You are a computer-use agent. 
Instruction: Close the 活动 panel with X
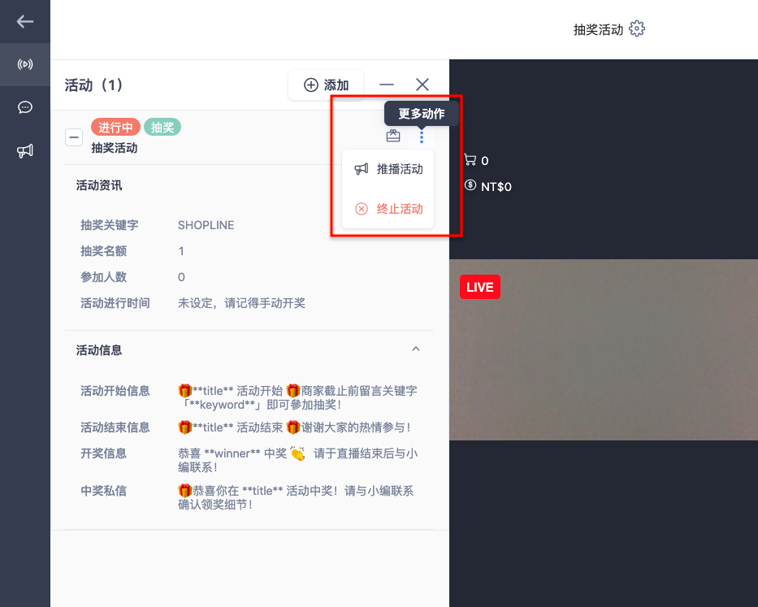tap(422, 85)
